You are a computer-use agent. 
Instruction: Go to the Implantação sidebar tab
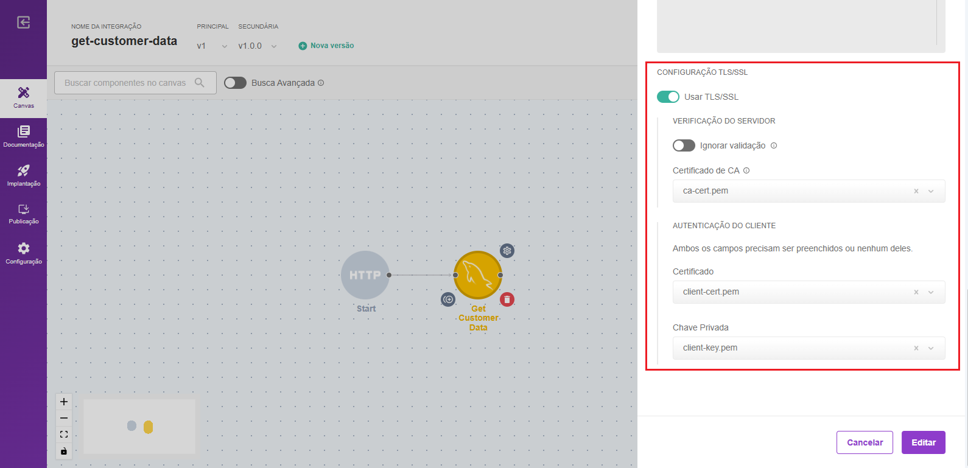[x=23, y=175]
